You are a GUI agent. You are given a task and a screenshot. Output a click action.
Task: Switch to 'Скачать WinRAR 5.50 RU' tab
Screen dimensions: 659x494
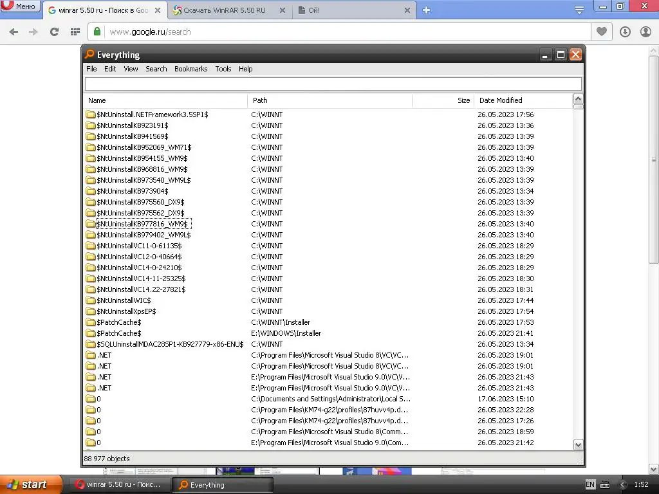click(x=225, y=10)
